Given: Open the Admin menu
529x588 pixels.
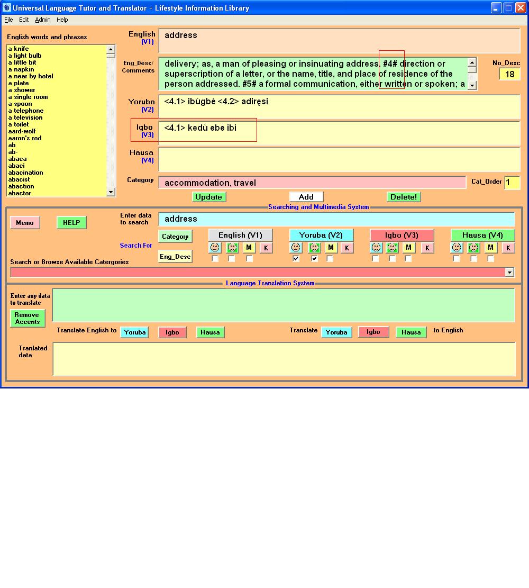Looking at the screenshot, I should click(x=43, y=20).
